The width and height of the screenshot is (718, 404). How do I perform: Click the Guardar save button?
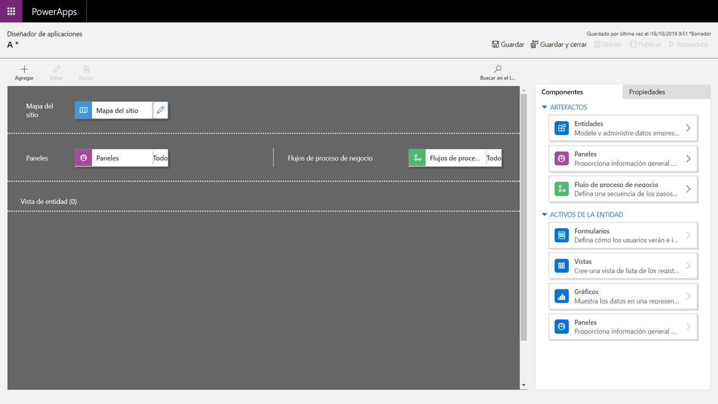pyautogui.click(x=508, y=44)
